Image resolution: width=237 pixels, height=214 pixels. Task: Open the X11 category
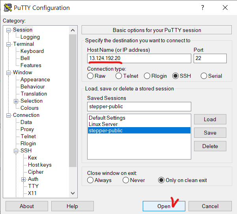[32, 193]
